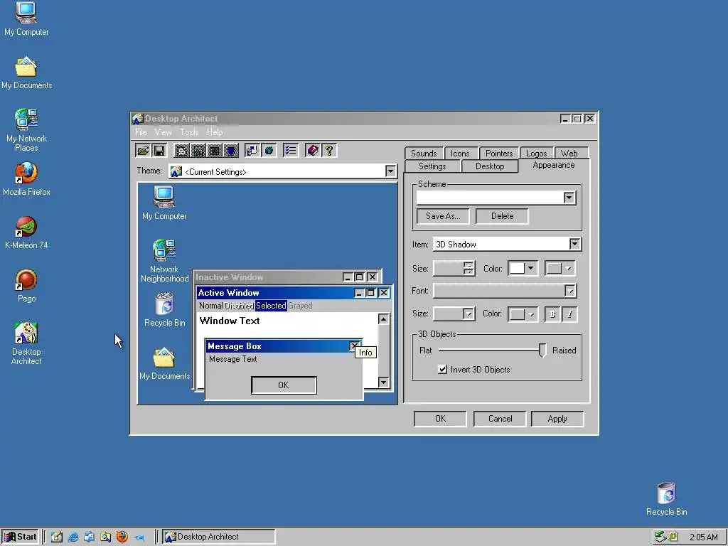The height and width of the screenshot is (546, 728).
Task: Click scroll down arrow in preview window
Action: (383, 382)
